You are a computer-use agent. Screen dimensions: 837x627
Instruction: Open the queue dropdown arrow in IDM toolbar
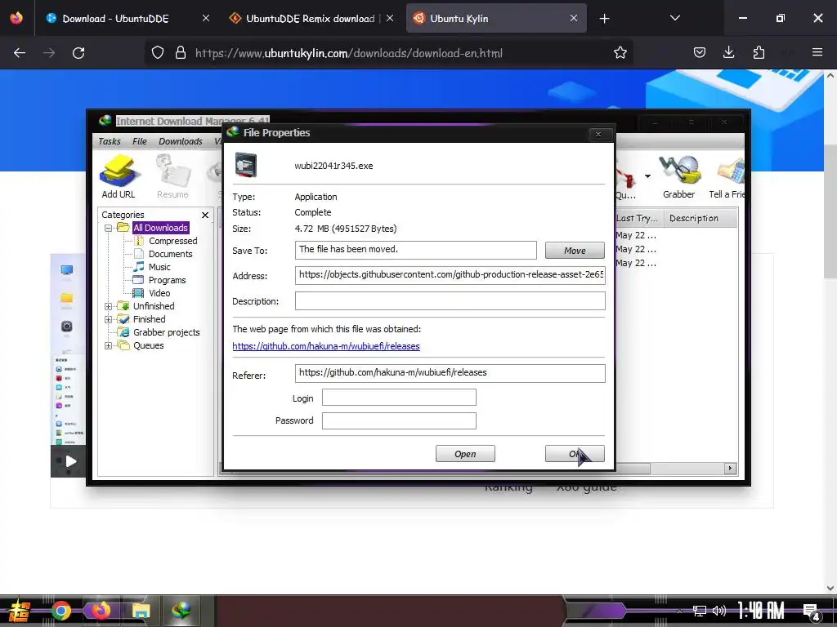(x=647, y=176)
